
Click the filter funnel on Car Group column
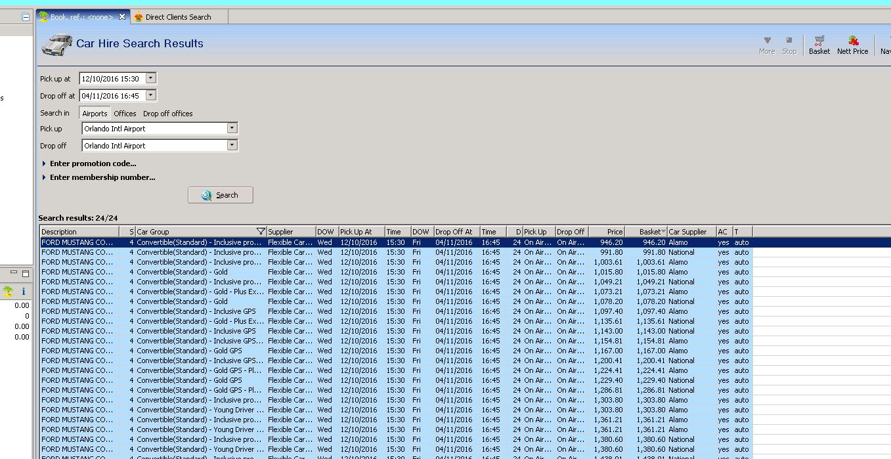(x=261, y=232)
